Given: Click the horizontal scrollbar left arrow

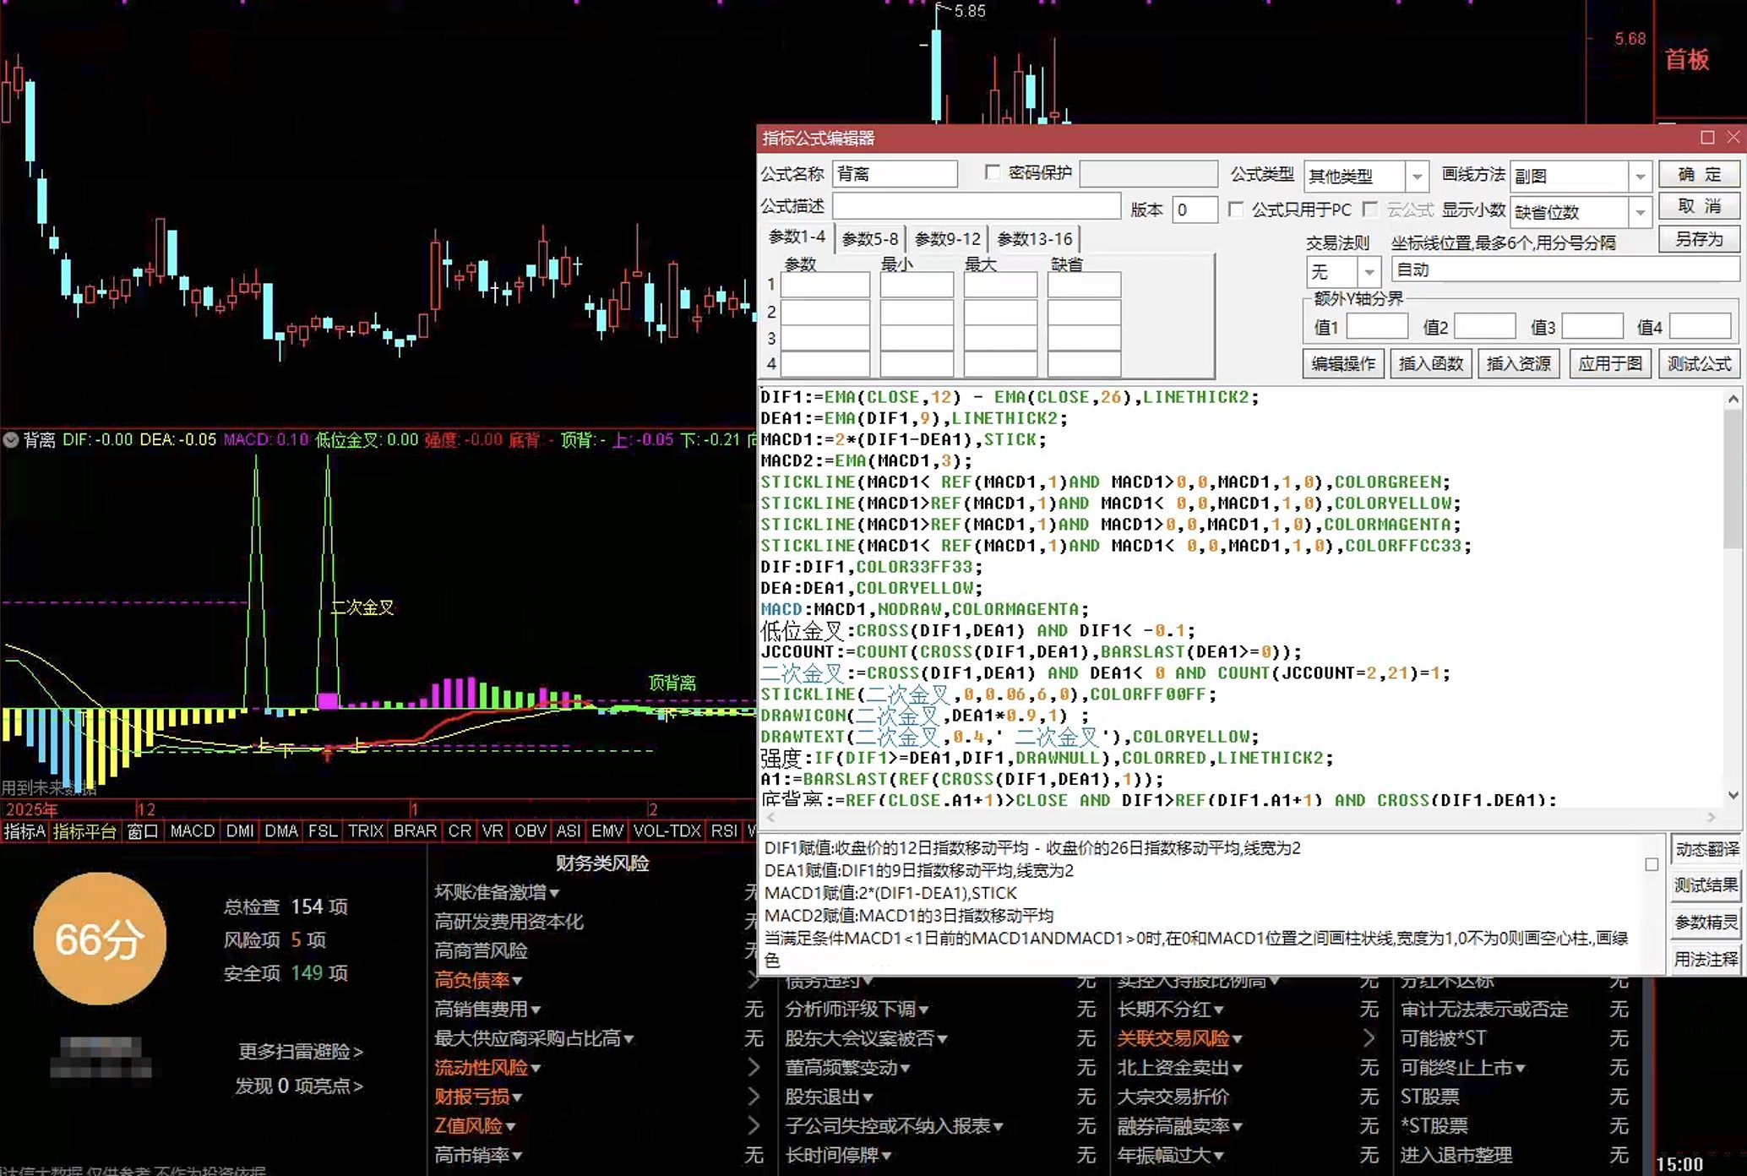Looking at the screenshot, I should [770, 817].
